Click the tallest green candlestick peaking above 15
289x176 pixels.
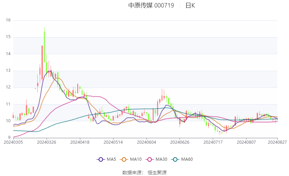pyautogui.click(x=45, y=45)
